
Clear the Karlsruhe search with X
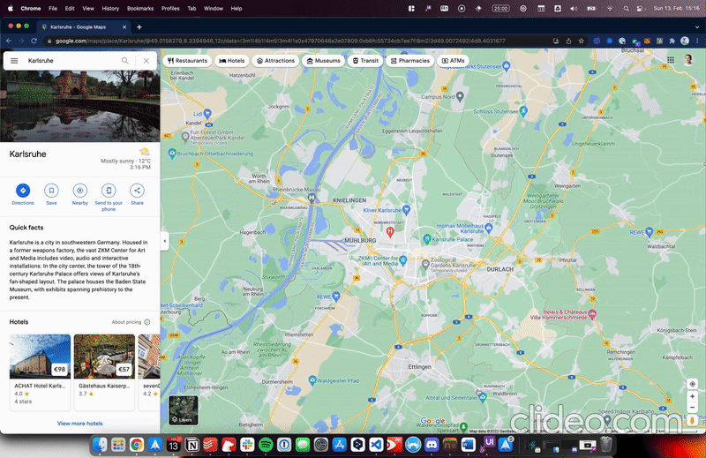146,61
